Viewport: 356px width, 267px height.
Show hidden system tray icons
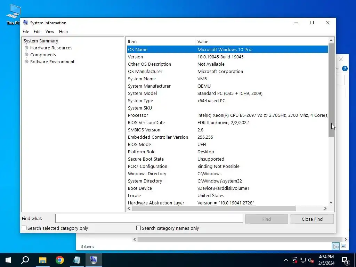pyautogui.click(x=286, y=260)
